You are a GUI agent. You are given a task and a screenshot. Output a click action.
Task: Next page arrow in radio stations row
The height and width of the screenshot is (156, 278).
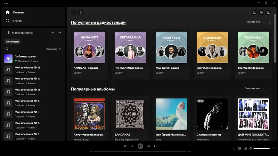(x=270, y=22)
